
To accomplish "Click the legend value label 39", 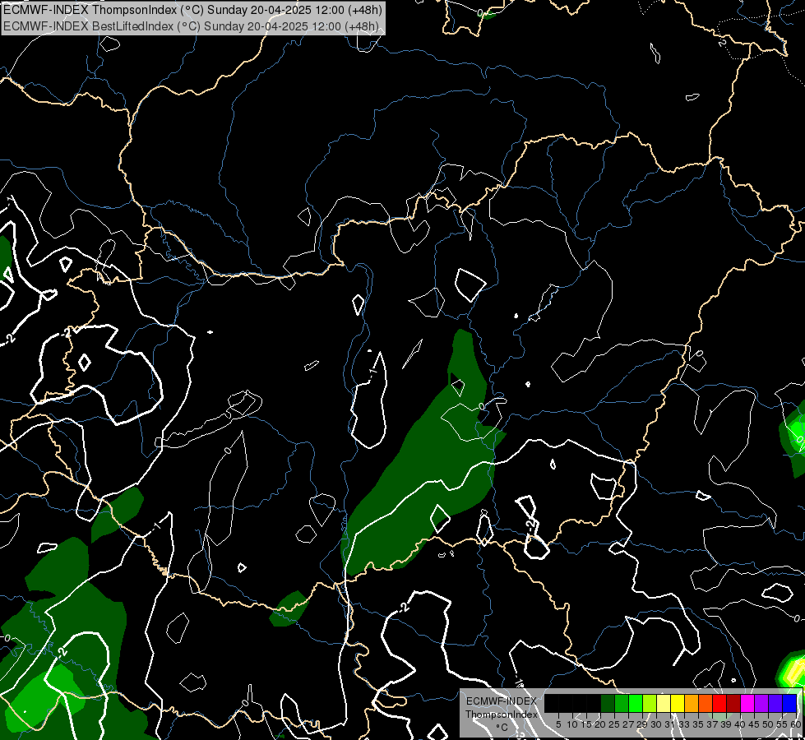I will 726,724.
